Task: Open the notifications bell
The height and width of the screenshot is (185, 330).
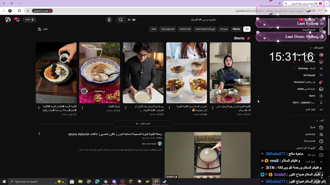Action: (17, 20)
